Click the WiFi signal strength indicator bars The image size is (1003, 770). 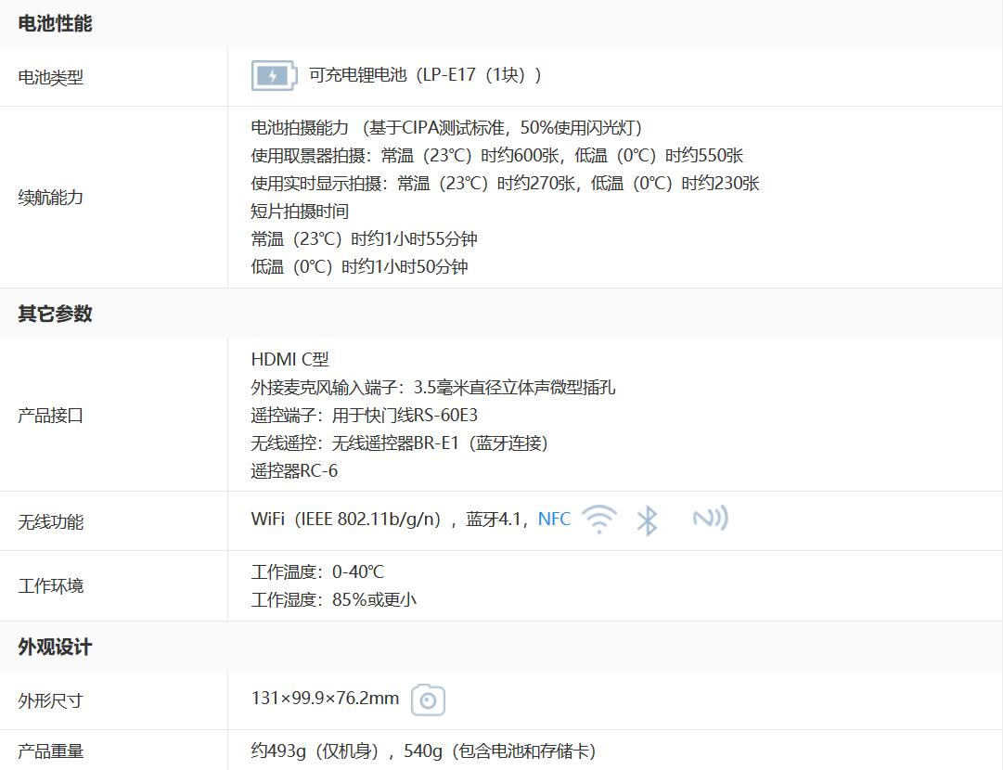click(x=599, y=520)
